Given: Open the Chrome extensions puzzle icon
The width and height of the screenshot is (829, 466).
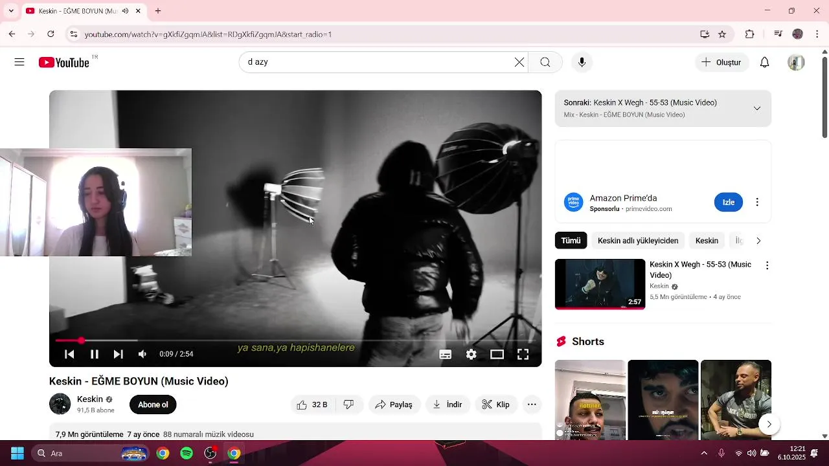Looking at the screenshot, I should tap(750, 34).
